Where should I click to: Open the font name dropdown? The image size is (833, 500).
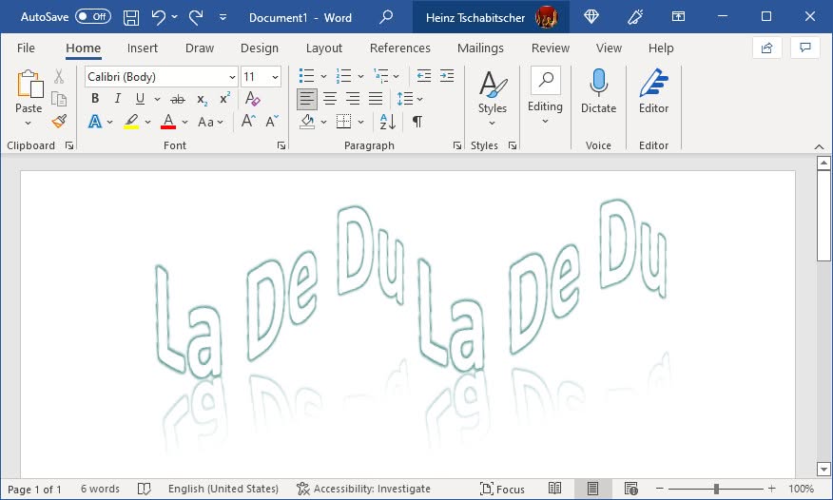coord(232,77)
